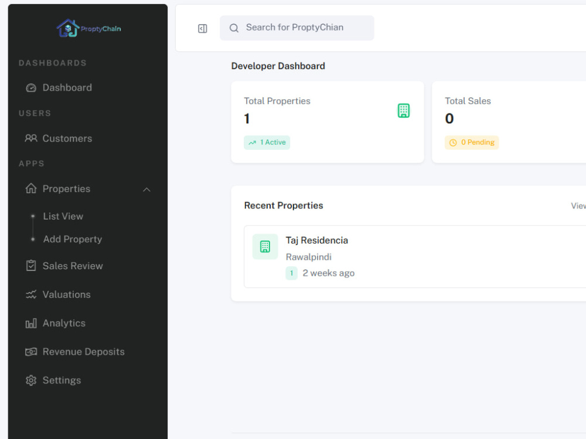Open the Add Property page

click(x=73, y=239)
